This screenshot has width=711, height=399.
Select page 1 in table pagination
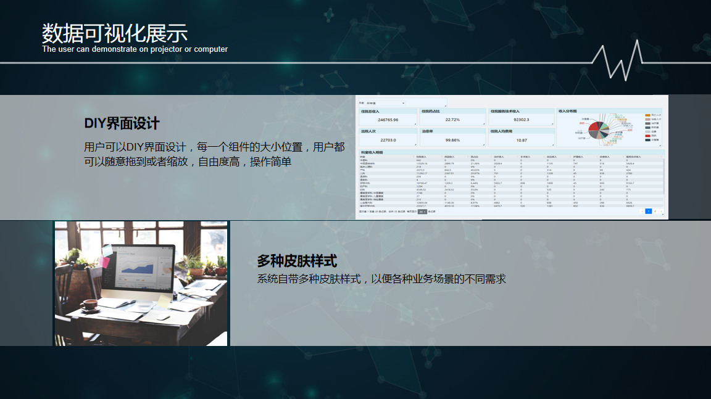(649, 211)
